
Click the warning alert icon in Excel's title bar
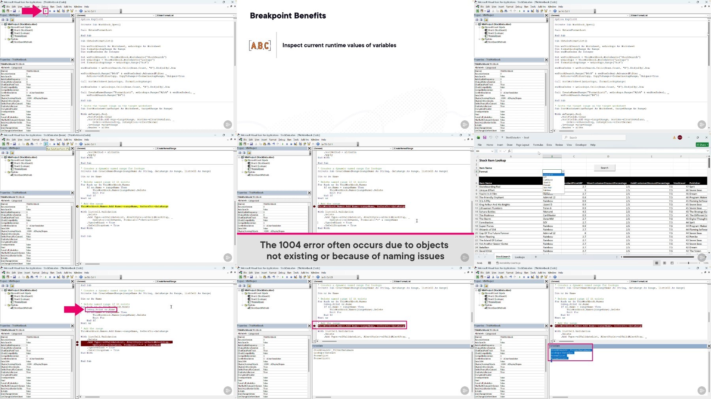click(x=674, y=137)
